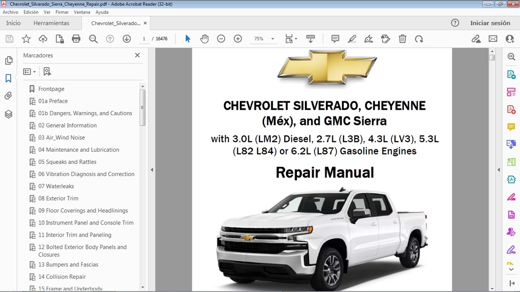
Task: Open the Edición menu
Action: [x=31, y=12]
